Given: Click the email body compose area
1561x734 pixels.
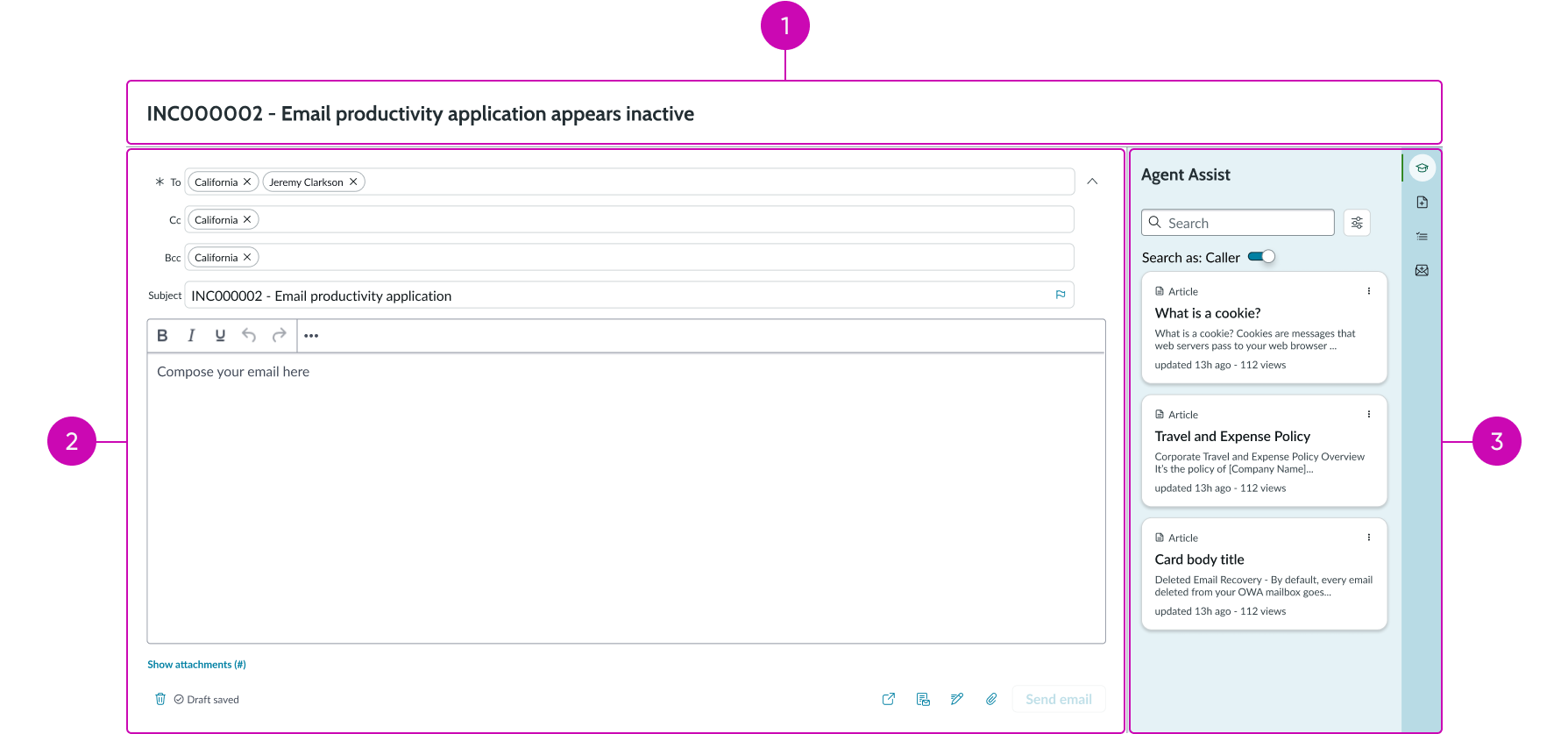Looking at the screenshot, I should point(626,498).
